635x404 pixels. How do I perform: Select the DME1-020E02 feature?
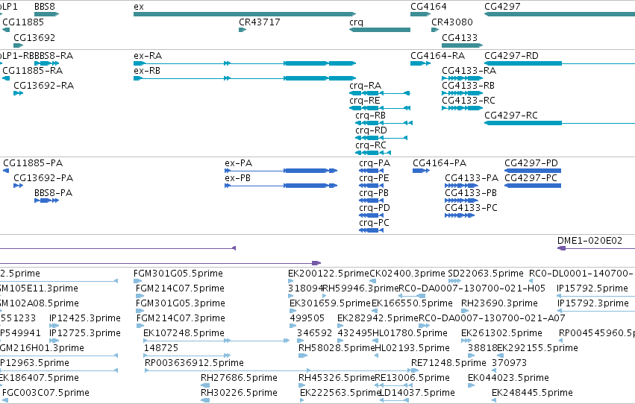tap(596, 248)
